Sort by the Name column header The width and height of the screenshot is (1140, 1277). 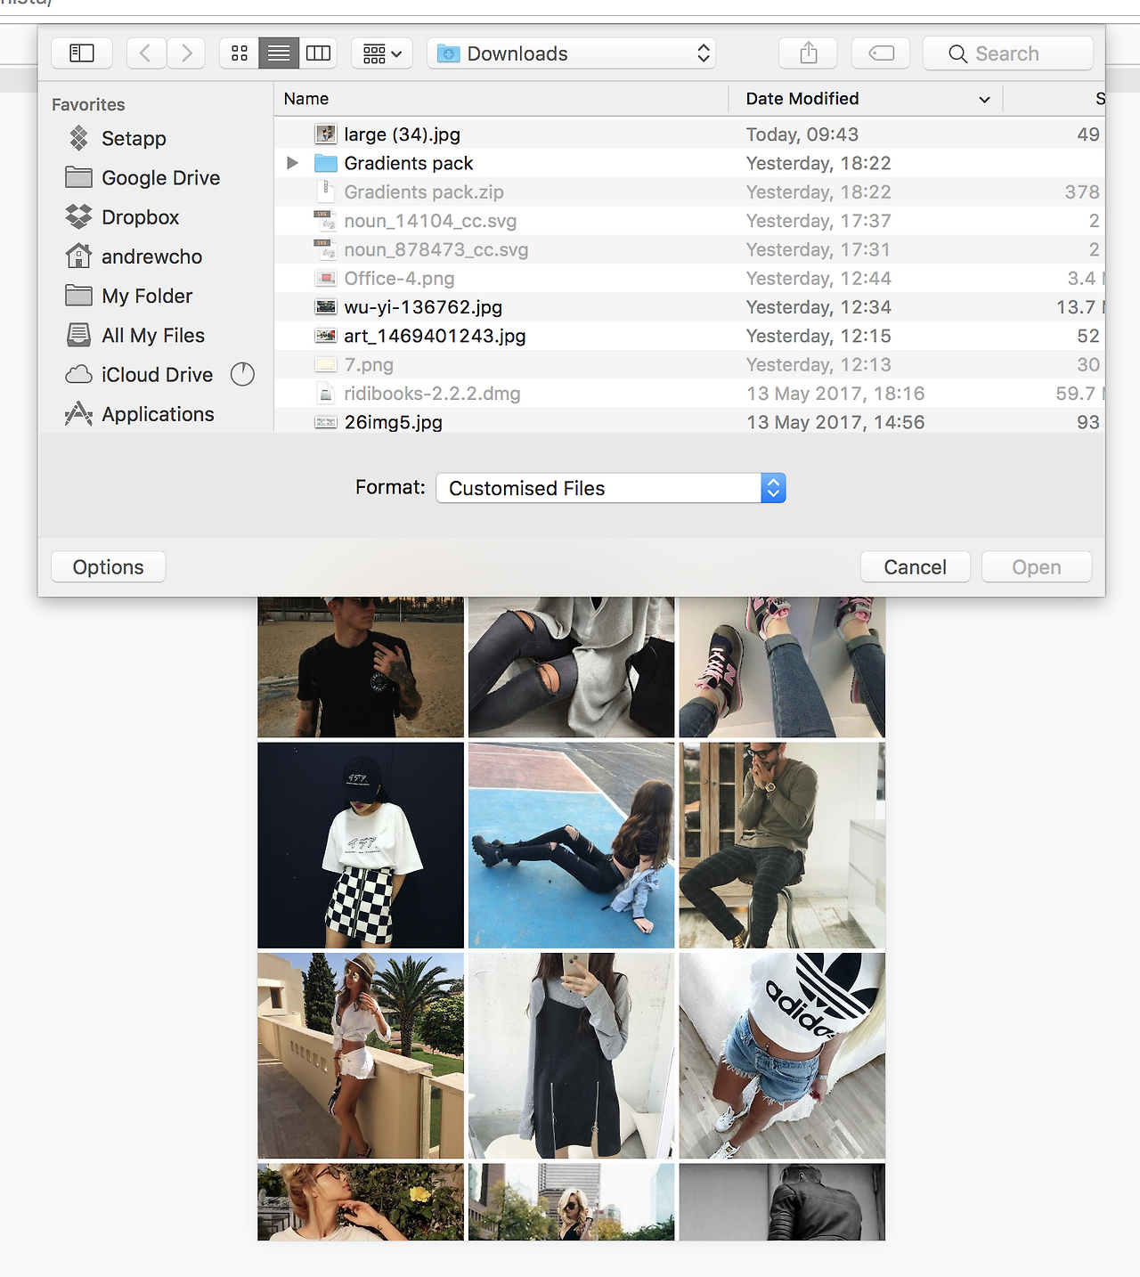[501, 99]
